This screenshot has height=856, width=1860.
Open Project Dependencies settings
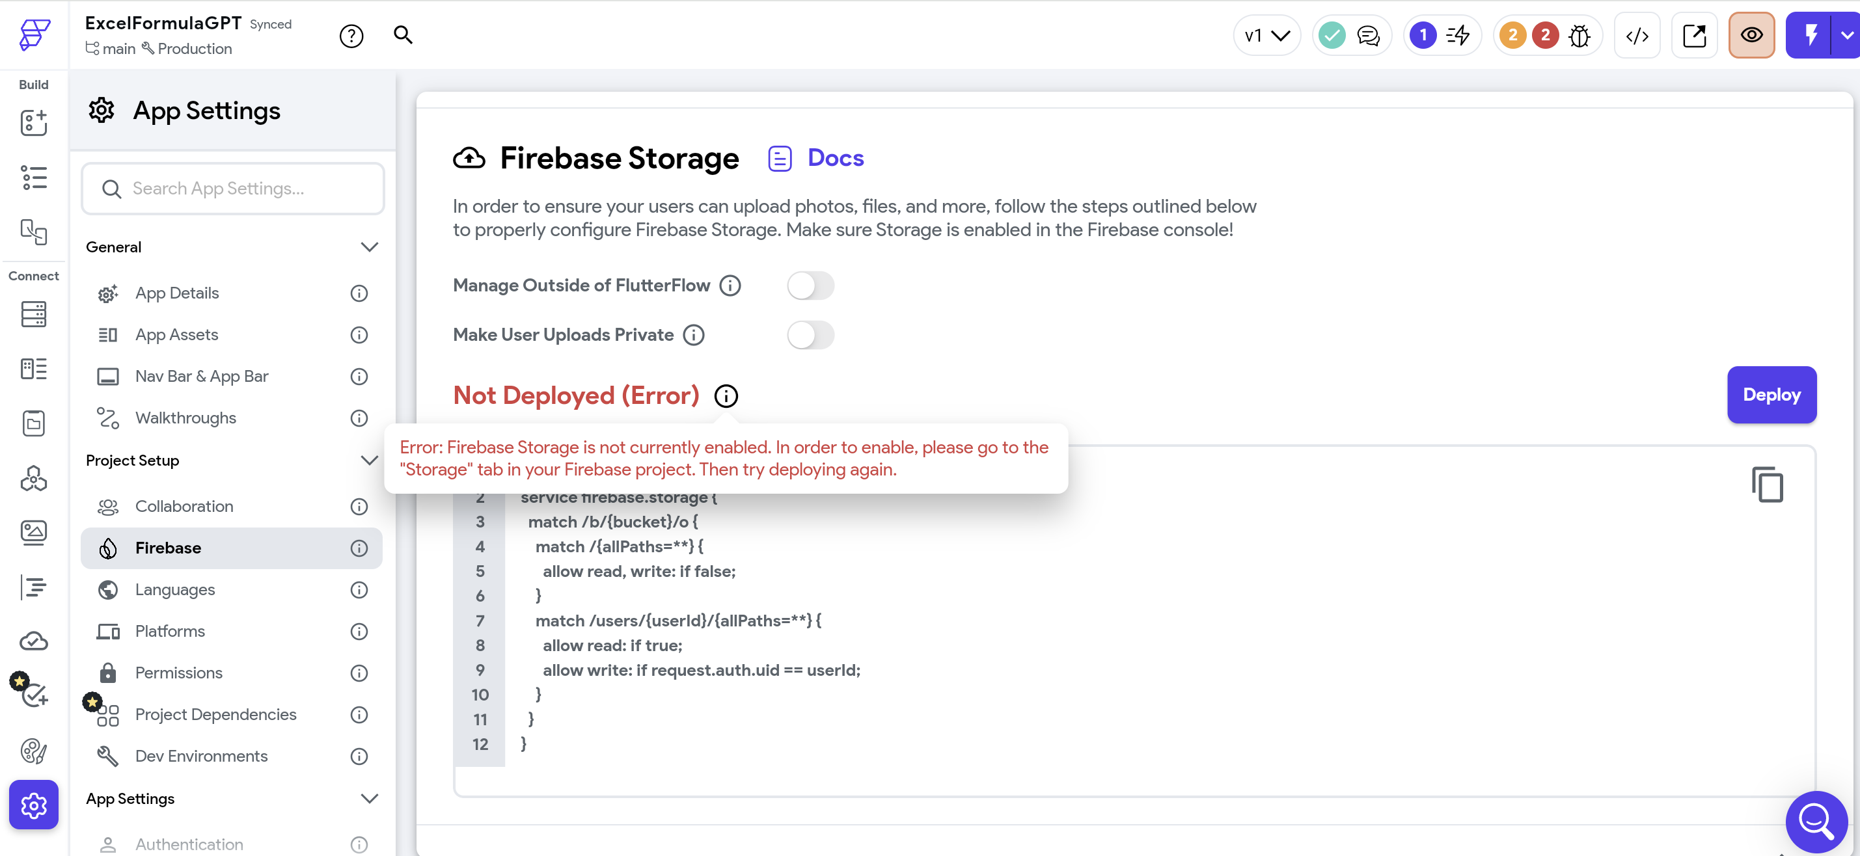tap(231, 716)
